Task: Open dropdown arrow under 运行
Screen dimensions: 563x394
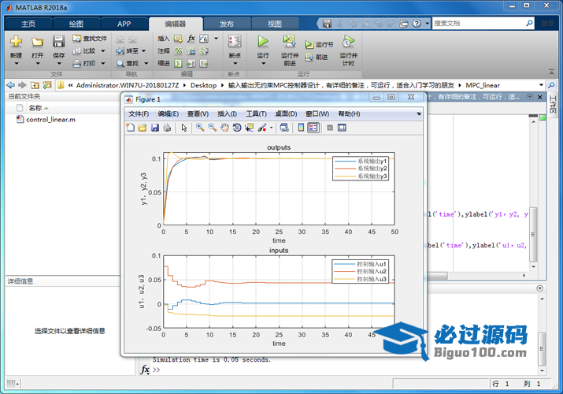Action: pyautogui.click(x=263, y=64)
